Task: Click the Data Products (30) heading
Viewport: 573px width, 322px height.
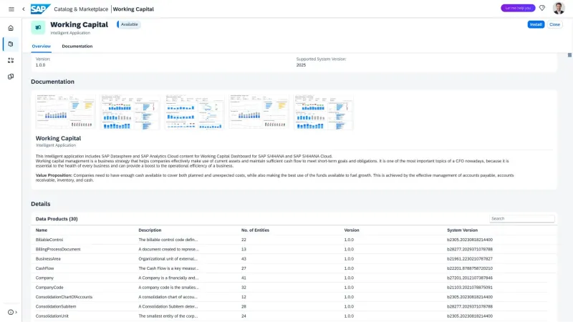Action: click(57, 219)
